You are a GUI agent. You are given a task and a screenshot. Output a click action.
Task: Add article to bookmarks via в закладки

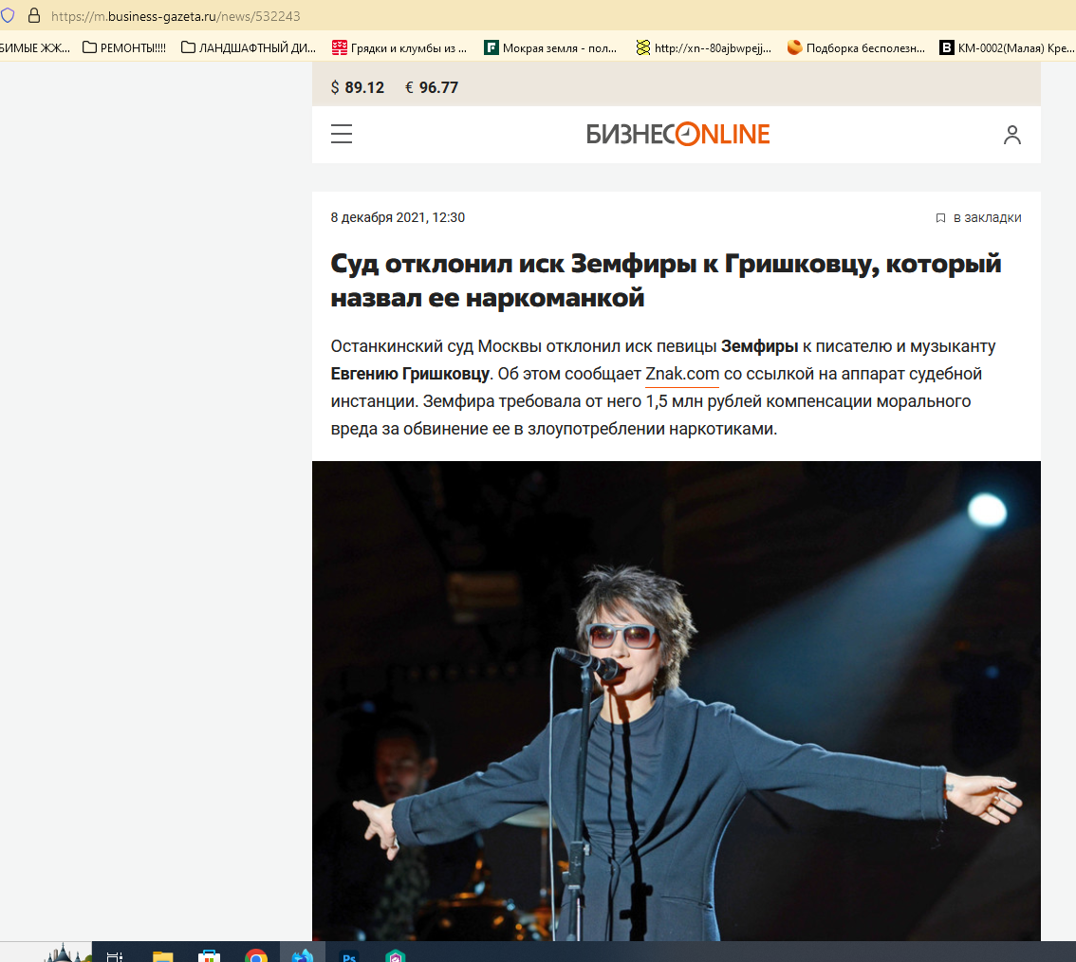[978, 217]
